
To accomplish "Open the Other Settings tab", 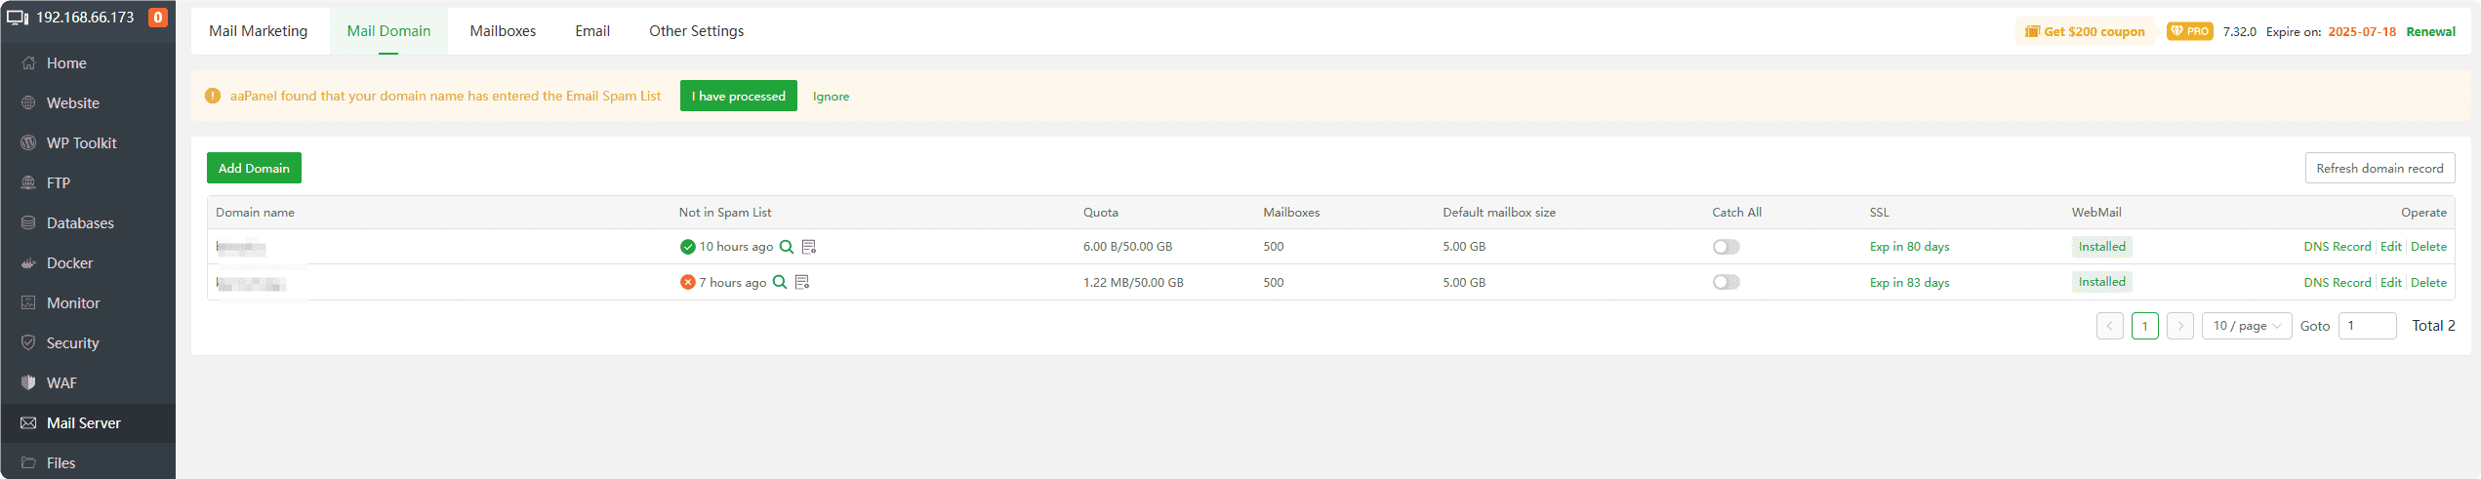I will [696, 31].
